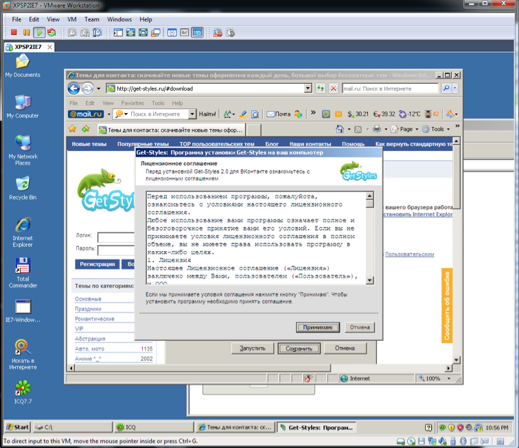Screen dimensions: 519x448
Task: Click the IE Home icon
Action: (x=340, y=129)
